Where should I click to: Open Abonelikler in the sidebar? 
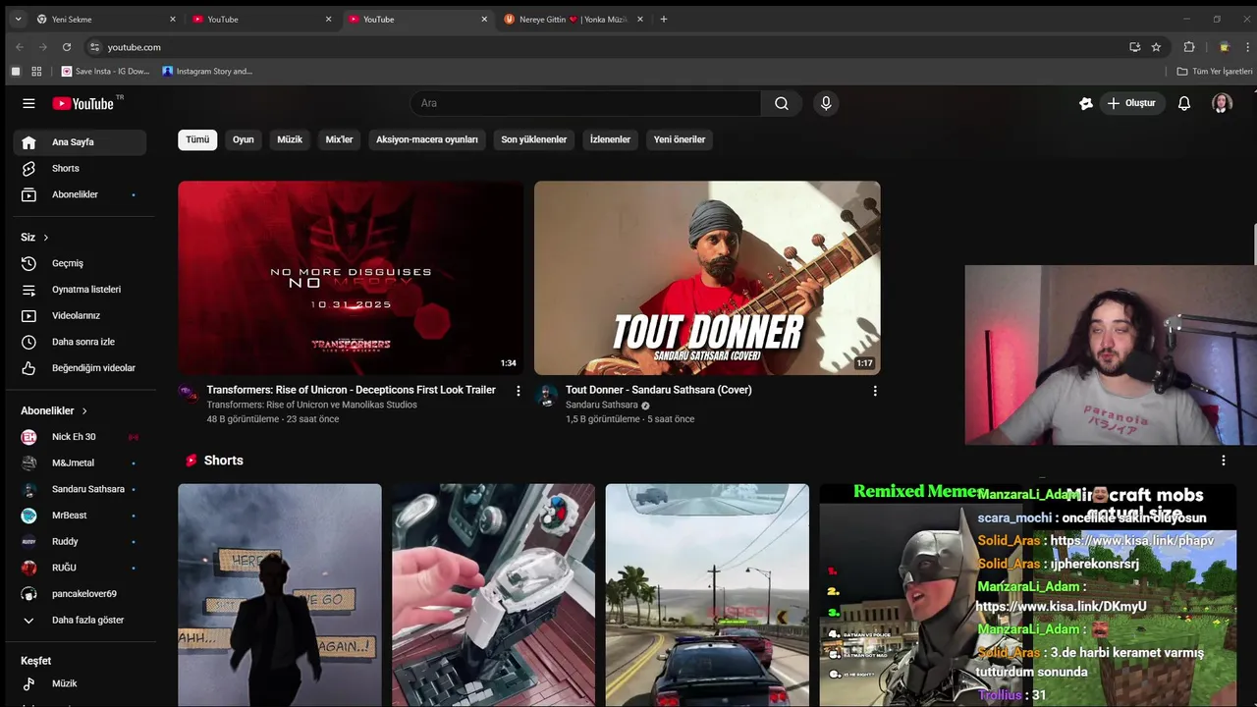click(81, 194)
